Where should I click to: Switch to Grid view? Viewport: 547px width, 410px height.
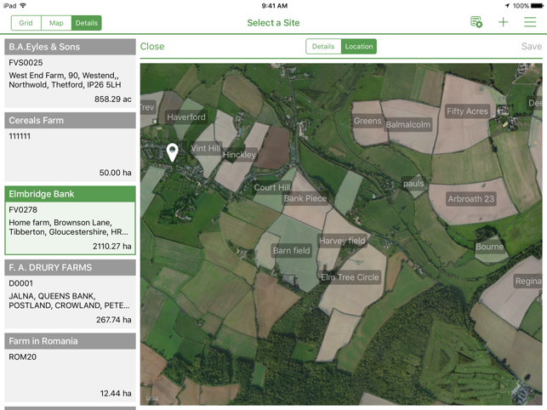click(x=26, y=23)
